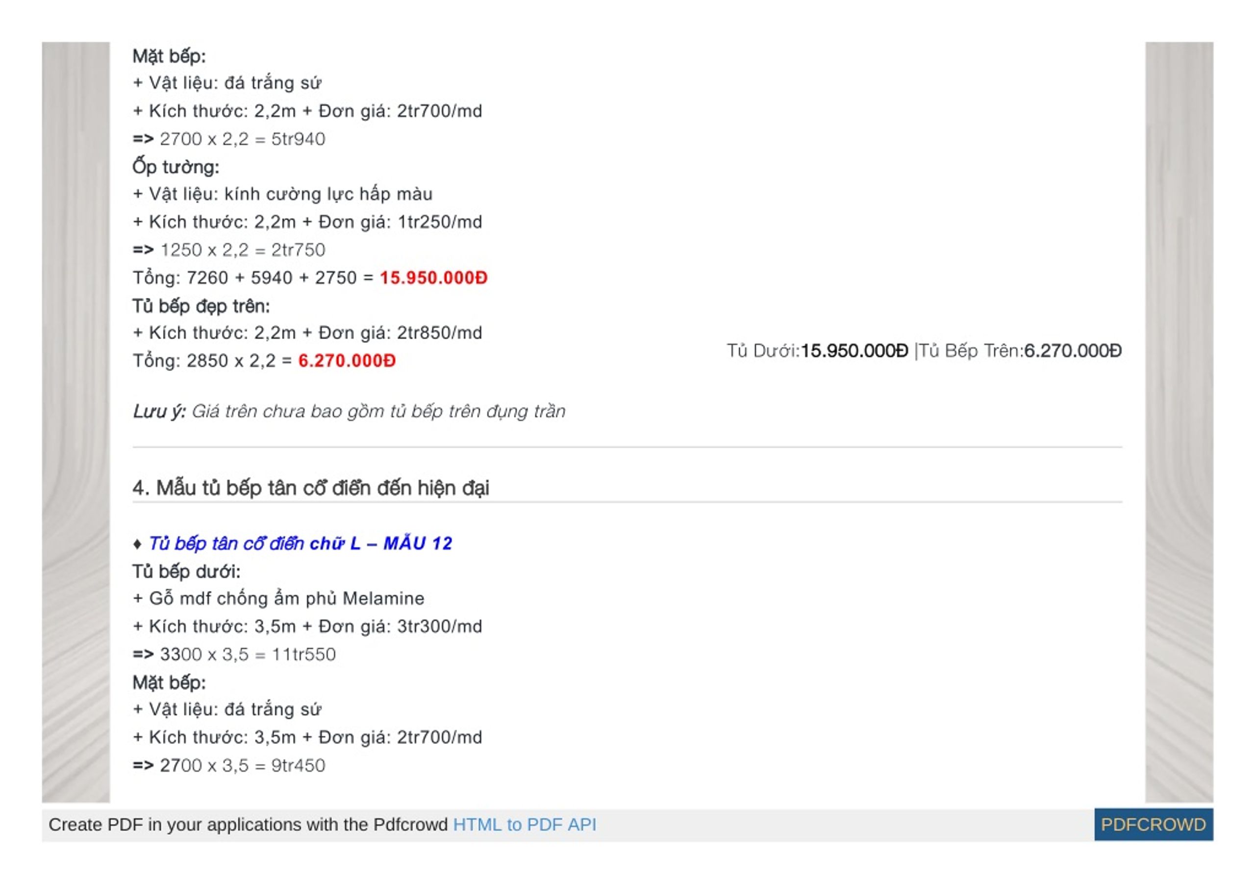The width and height of the screenshot is (1255, 888).
Task: Click the Tủ Dưới 15.950.000Đ caption
Action: (816, 351)
